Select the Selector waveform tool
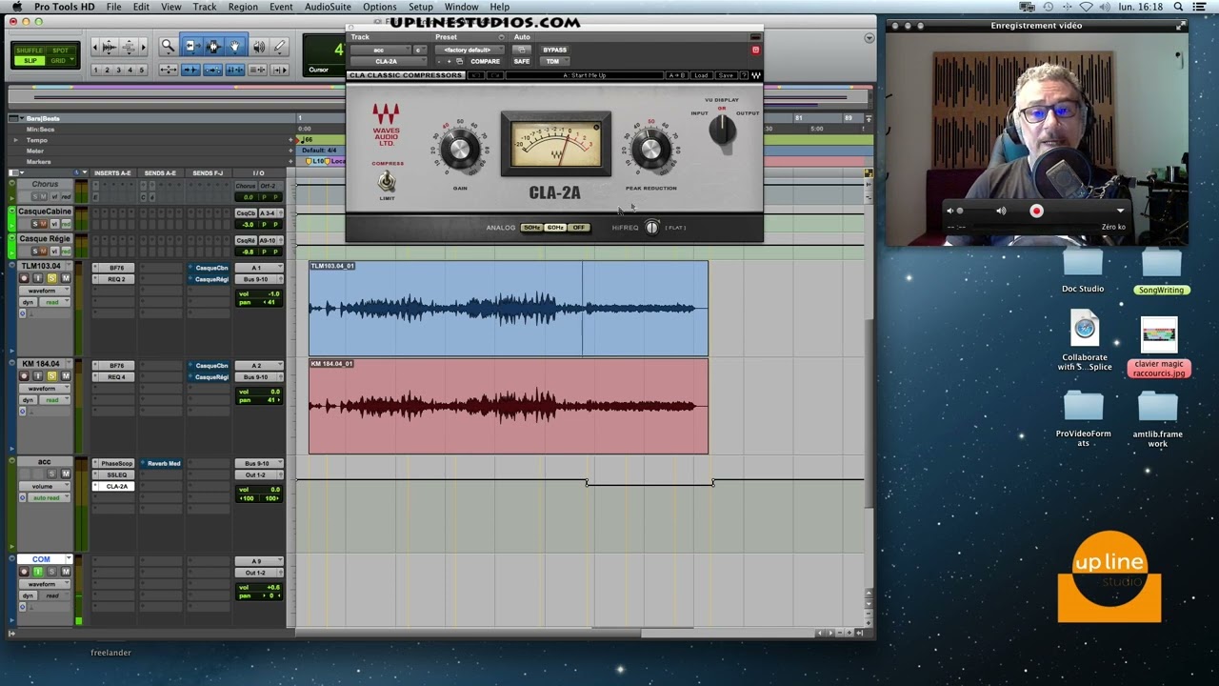The width and height of the screenshot is (1219, 686). (213, 47)
